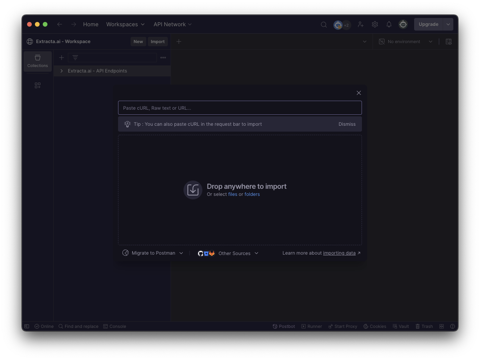Click the lightbulb tip icon
Viewport: 480px width, 360px height.
click(x=127, y=124)
